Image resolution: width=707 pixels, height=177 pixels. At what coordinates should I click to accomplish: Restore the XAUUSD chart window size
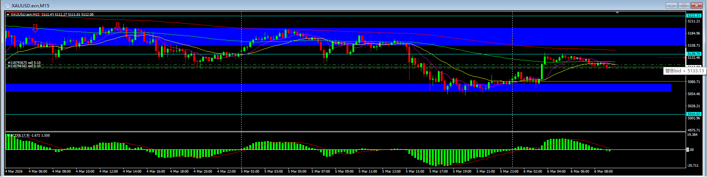click(x=684, y=6)
